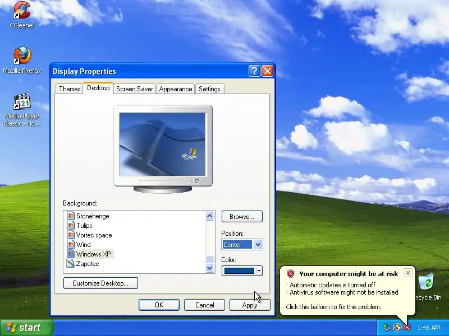
Task: Pick Zapotec from the background list
Action: [x=88, y=263]
